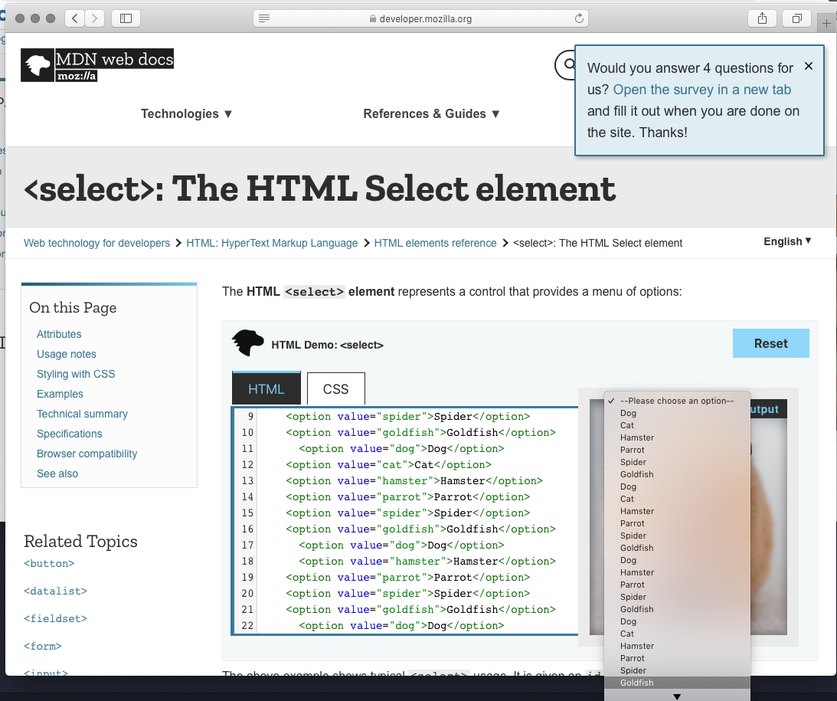Open the English language selector
The height and width of the screenshot is (701, 837).
point(787,241)
